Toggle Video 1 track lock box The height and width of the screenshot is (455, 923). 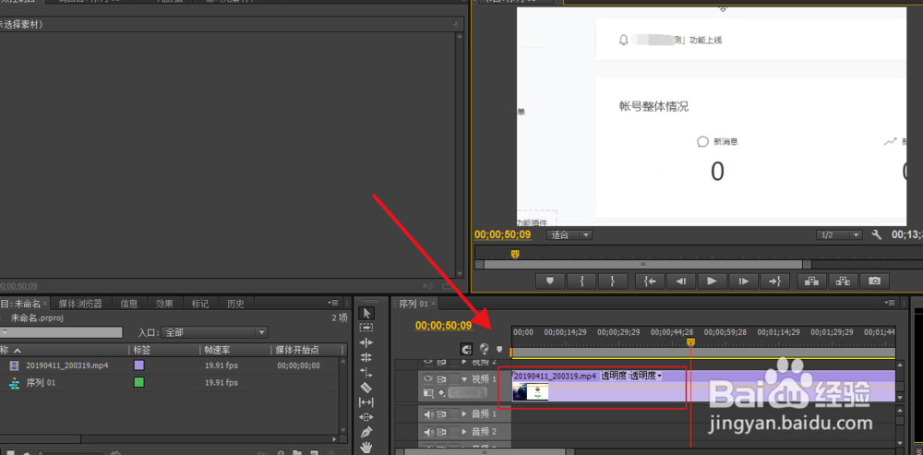click(x=454, y=378)
